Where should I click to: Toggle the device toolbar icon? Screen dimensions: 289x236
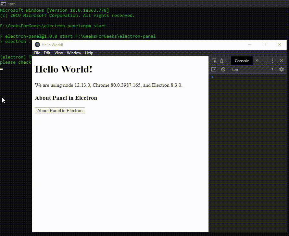pyautogui.click(x=223, y=60)
